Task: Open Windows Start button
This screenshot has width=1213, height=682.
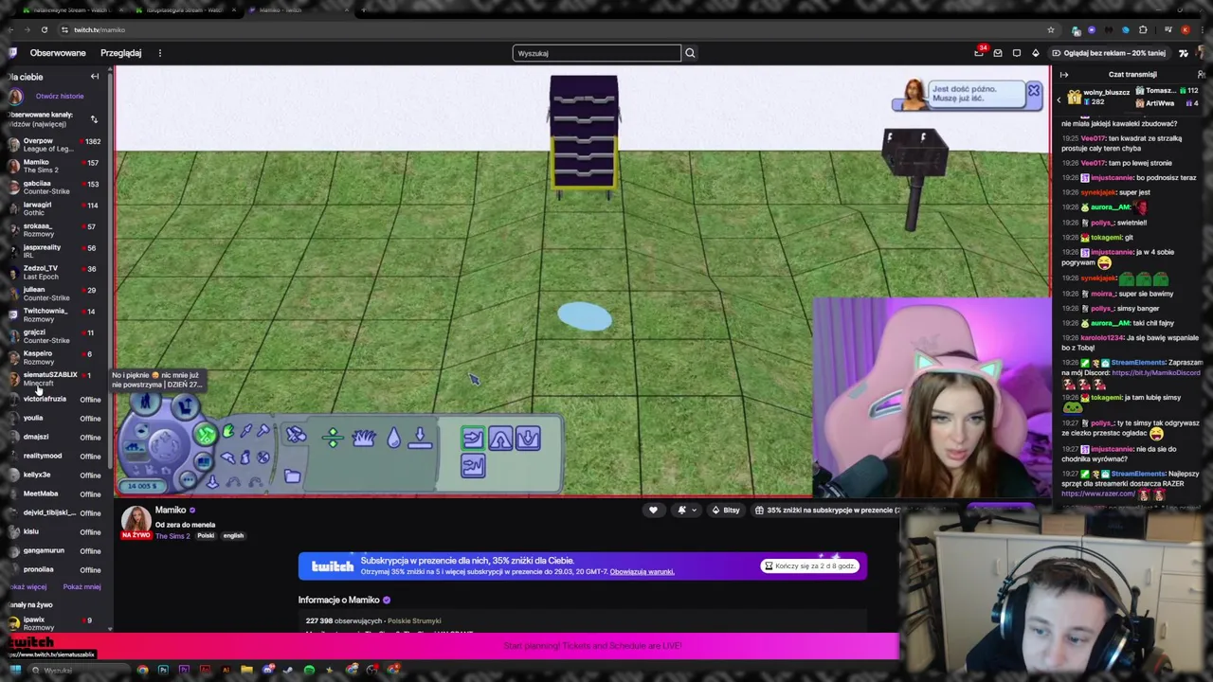Action: [14, 671]
